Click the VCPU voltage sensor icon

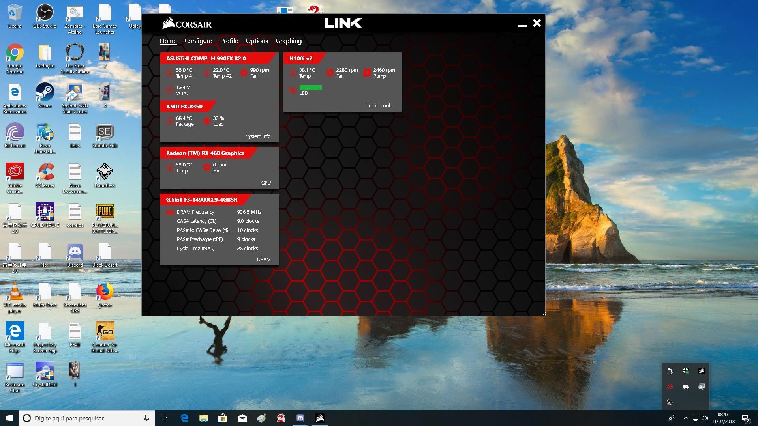170,90
